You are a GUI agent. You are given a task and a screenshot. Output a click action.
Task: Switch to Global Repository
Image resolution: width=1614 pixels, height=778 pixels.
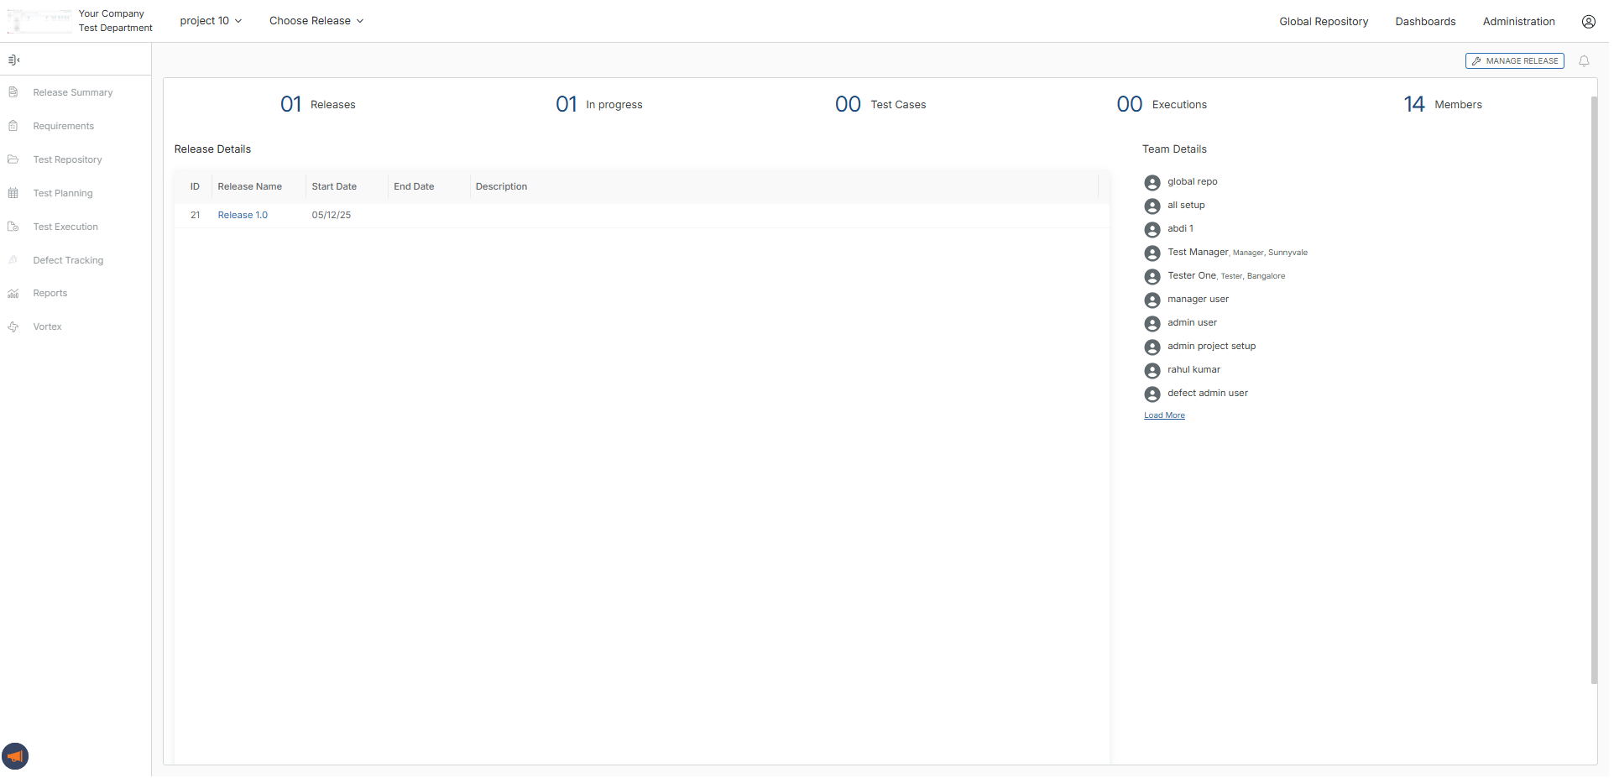[1324, 21]
